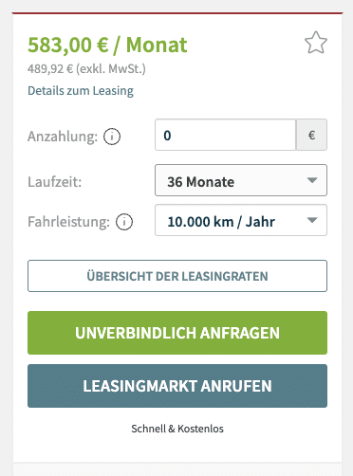Show info tooltip next to Anzahlung
The height and width of the screenshot is (476, 353).
112,137
